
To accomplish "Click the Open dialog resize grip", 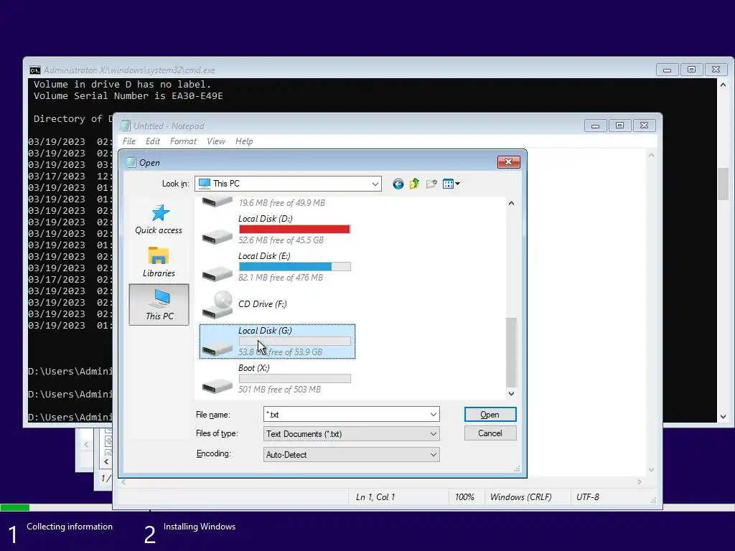I will click(x=517, y=469).
